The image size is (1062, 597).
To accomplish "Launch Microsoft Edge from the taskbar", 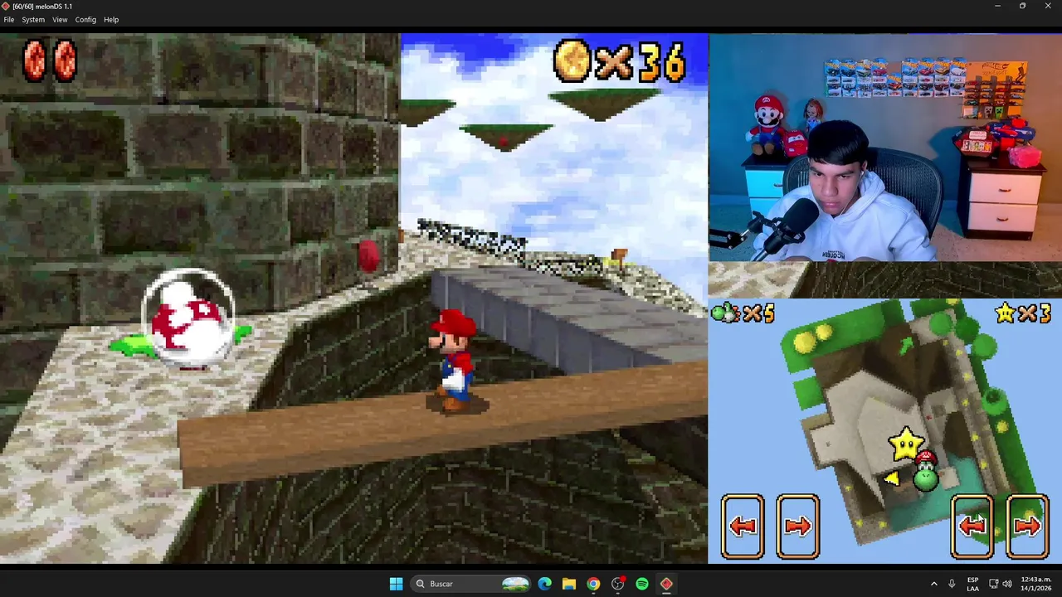I will pos(544,584).
